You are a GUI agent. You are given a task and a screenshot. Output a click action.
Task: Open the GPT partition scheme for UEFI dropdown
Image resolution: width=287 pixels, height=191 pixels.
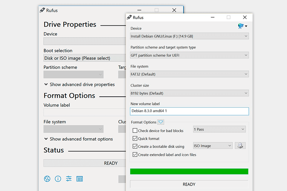(189, 55)
